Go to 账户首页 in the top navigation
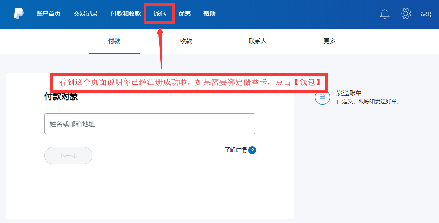Viewport: 439px width, 223px height. click(49, 14)
